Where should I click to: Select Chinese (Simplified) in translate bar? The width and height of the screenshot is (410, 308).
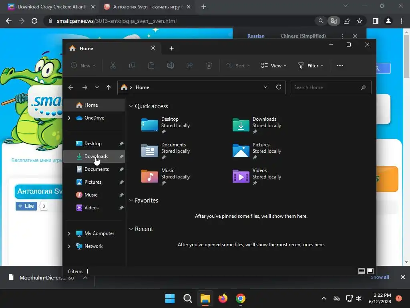point(303,36)
